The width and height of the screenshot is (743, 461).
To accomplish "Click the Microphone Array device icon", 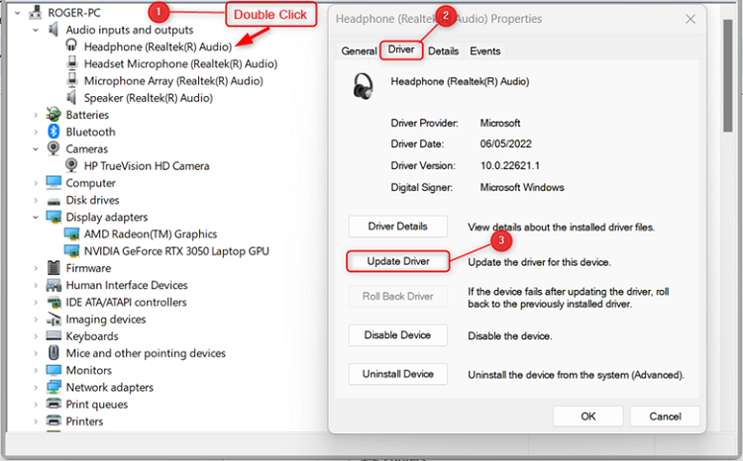I will [72, 80].
